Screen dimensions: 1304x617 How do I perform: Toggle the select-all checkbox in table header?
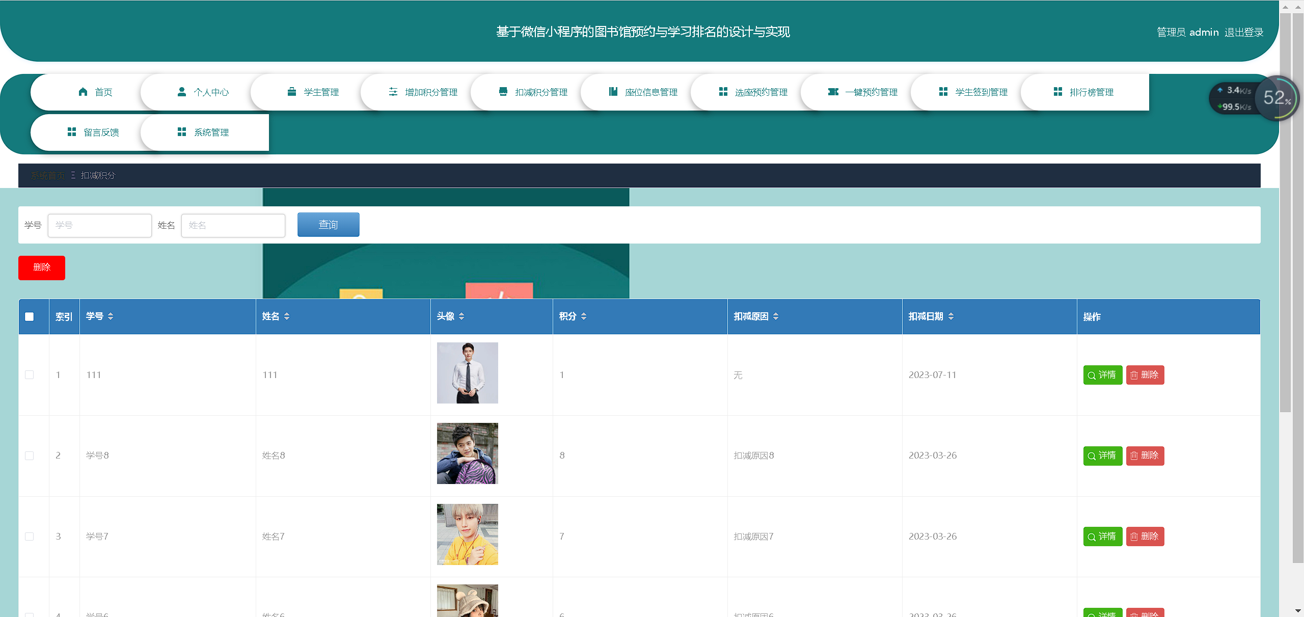(30, 316)
